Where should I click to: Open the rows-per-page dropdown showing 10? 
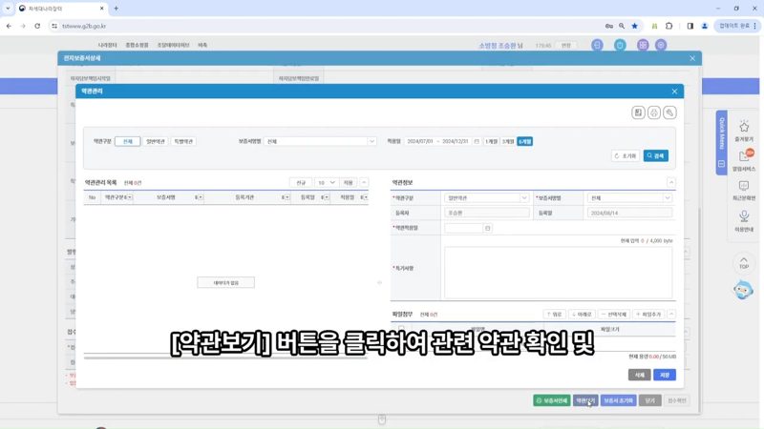click(x=326, y=182)
